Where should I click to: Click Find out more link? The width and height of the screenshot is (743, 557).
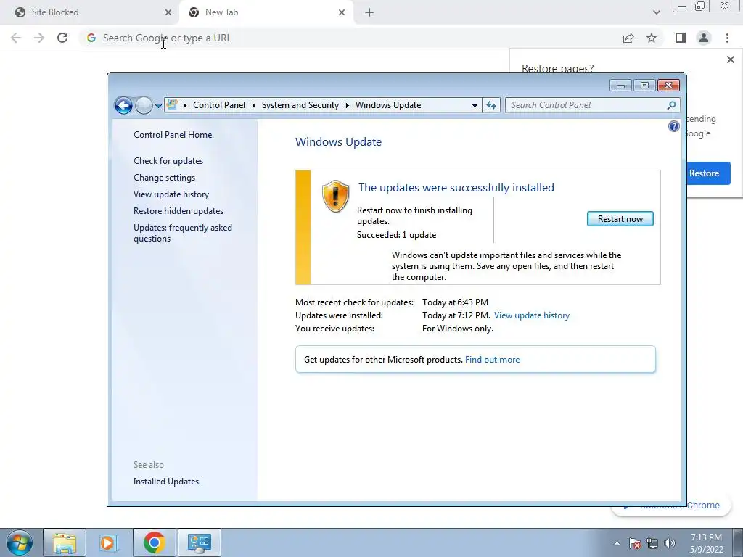coord(493,360)
